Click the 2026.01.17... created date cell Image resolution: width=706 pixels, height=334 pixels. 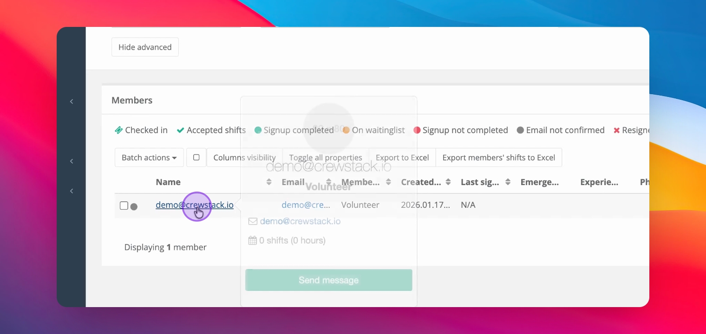point(425,205)
